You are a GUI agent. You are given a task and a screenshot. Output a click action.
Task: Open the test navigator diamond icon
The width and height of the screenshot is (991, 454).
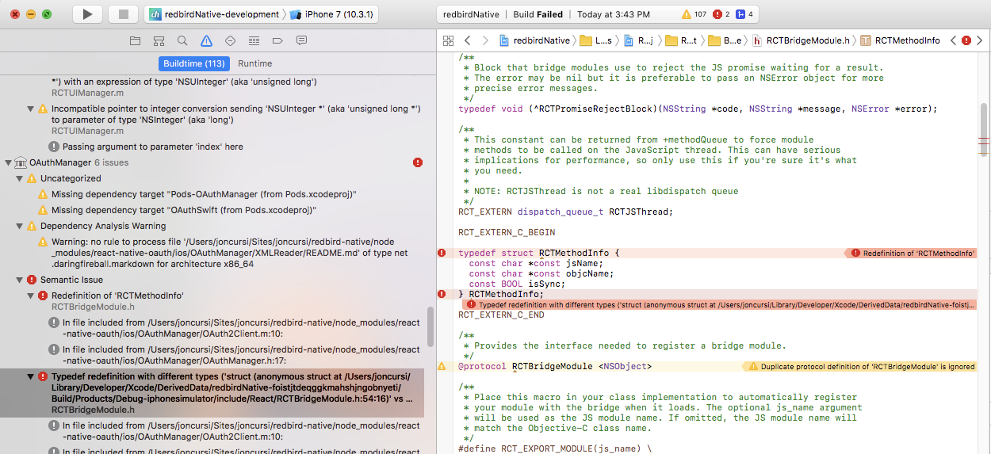point(230,40)
